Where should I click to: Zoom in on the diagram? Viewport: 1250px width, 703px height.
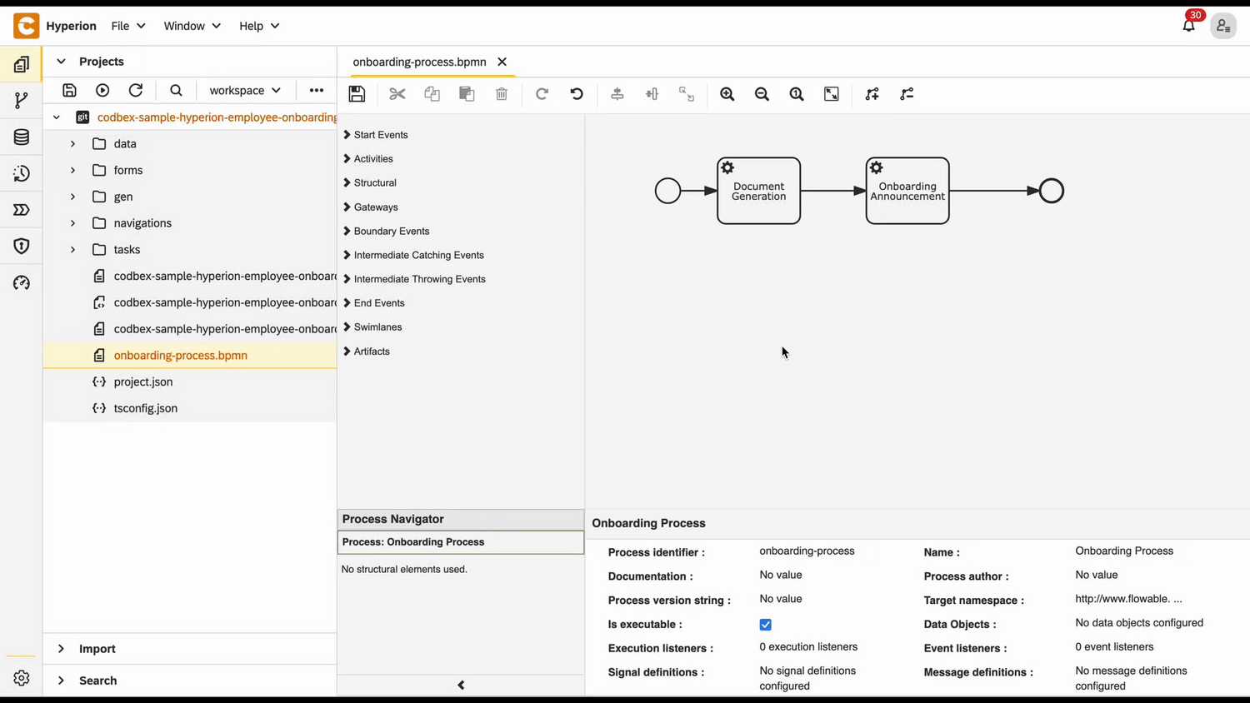(x=727, y=94)
